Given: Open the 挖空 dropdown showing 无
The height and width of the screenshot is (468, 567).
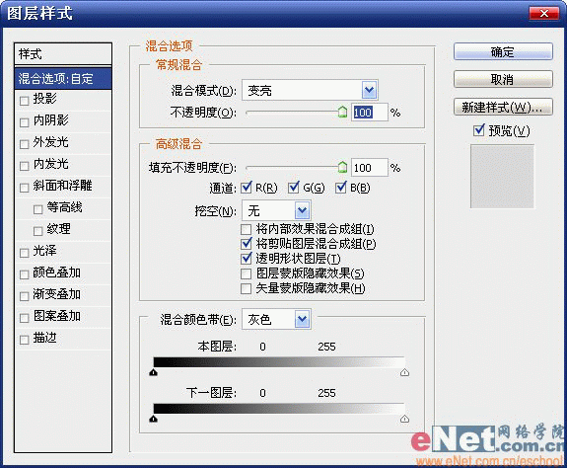Looking at the screenshot, I should [x=276, y=210].
